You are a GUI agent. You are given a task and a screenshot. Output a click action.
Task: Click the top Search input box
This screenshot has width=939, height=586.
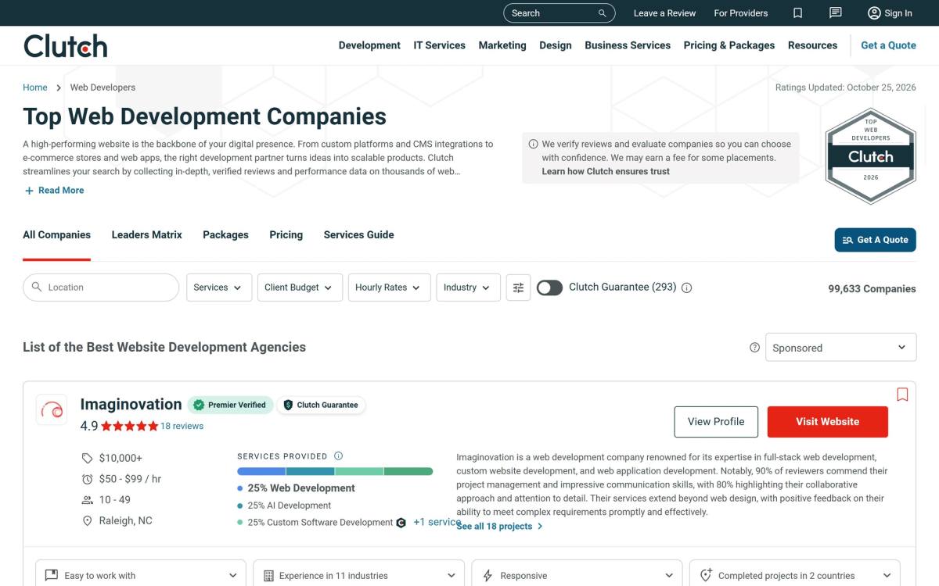(559, 13)
